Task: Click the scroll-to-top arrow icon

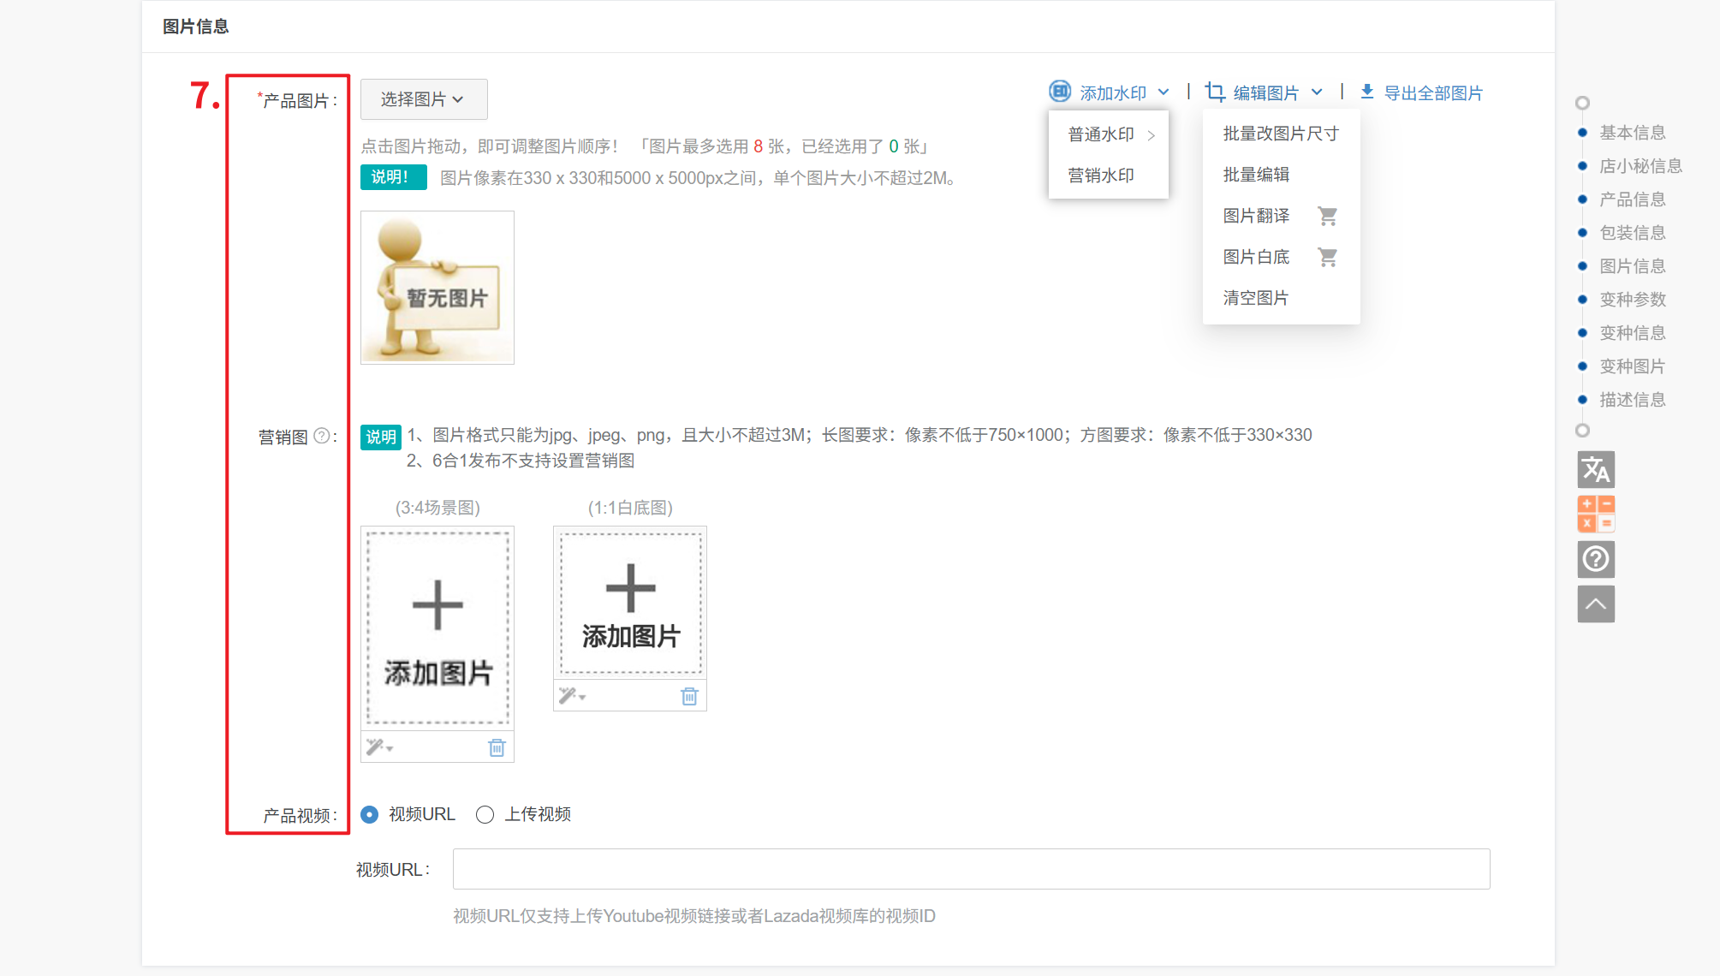Action: pyautogui.click(x=1596, y=604)
